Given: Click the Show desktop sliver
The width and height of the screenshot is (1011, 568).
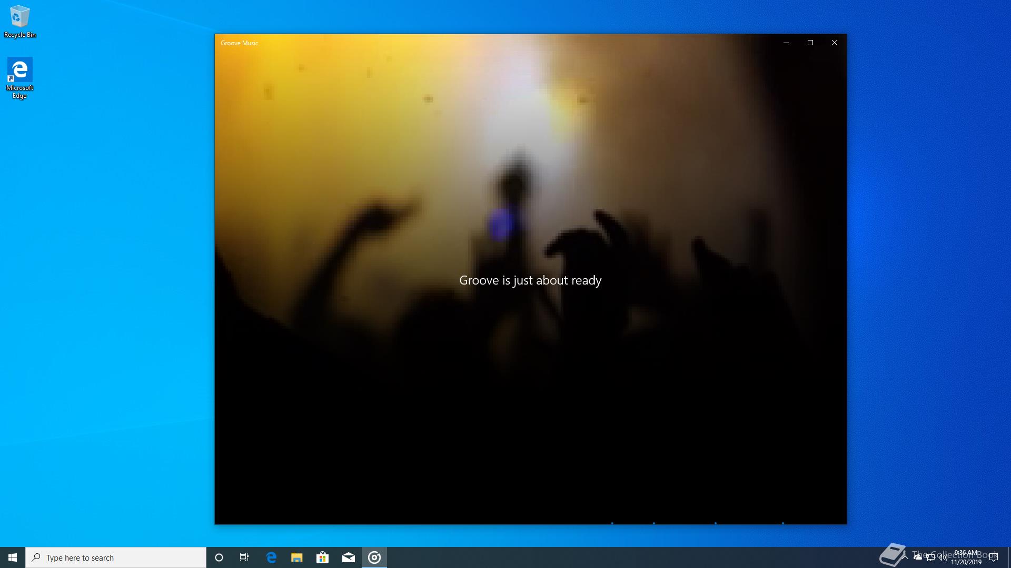Looking at the screenshot, I should pyautogui.click(x=1009, y=557).
